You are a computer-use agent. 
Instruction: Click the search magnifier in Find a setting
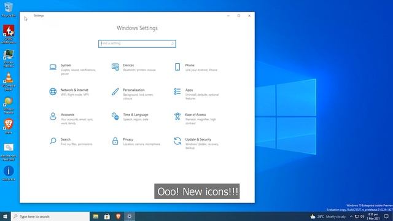coord(172,44)
